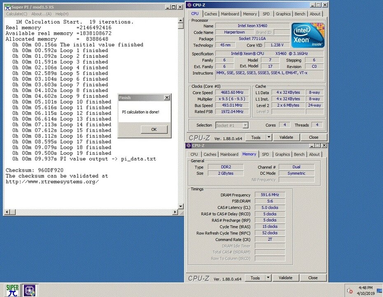
Task: Open Graphics tab in the Processor CPU-Z window
Action: pyautogui.click(x=283, y=14)
